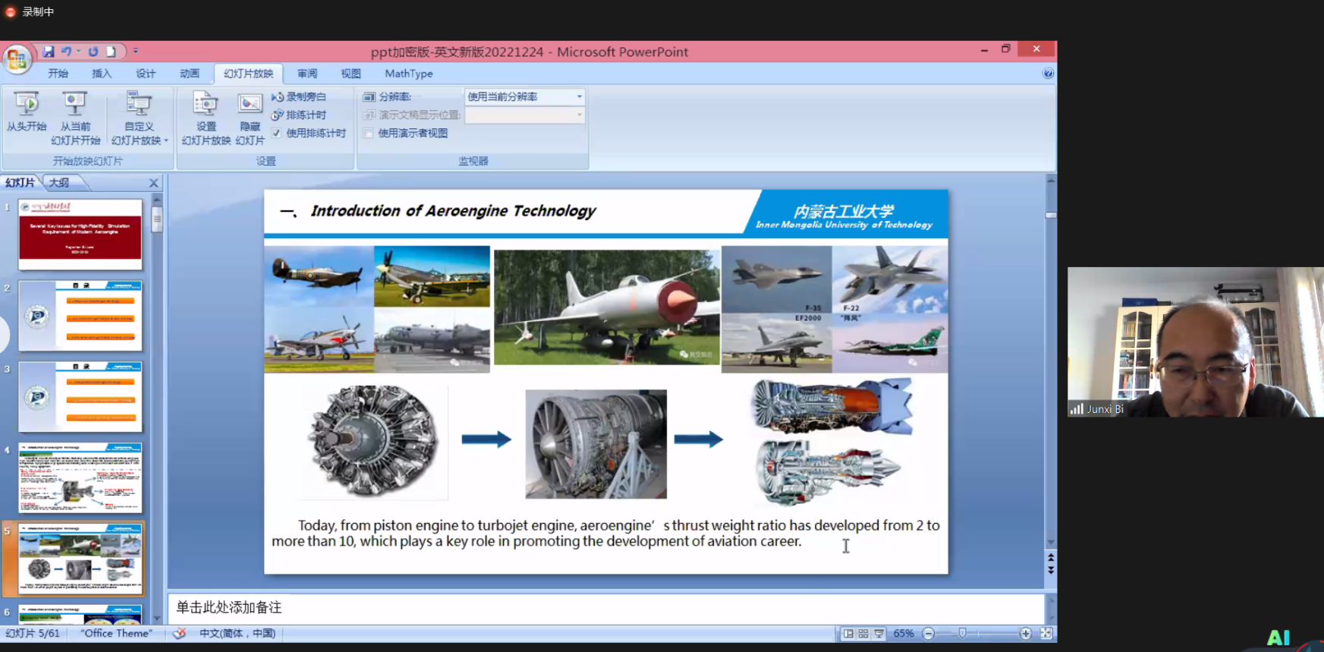Click the Office Theme status entry

[117, 633]
